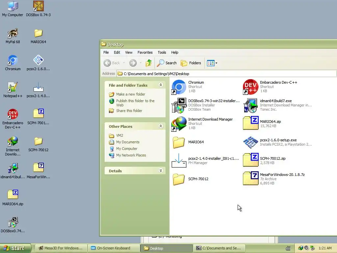Collapse File and Folder Tasks panel

pos(161,85)
